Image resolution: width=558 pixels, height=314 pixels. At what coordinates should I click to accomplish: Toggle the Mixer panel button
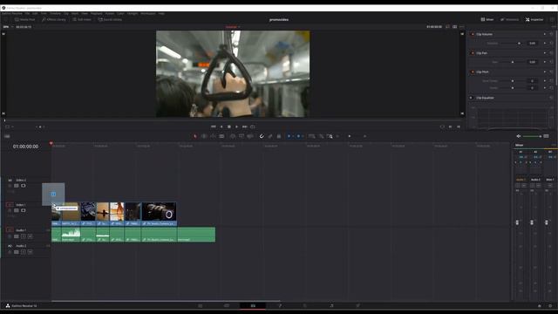[x=487, y=19]
